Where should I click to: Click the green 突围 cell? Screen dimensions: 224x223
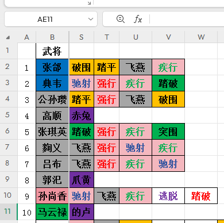168,132
